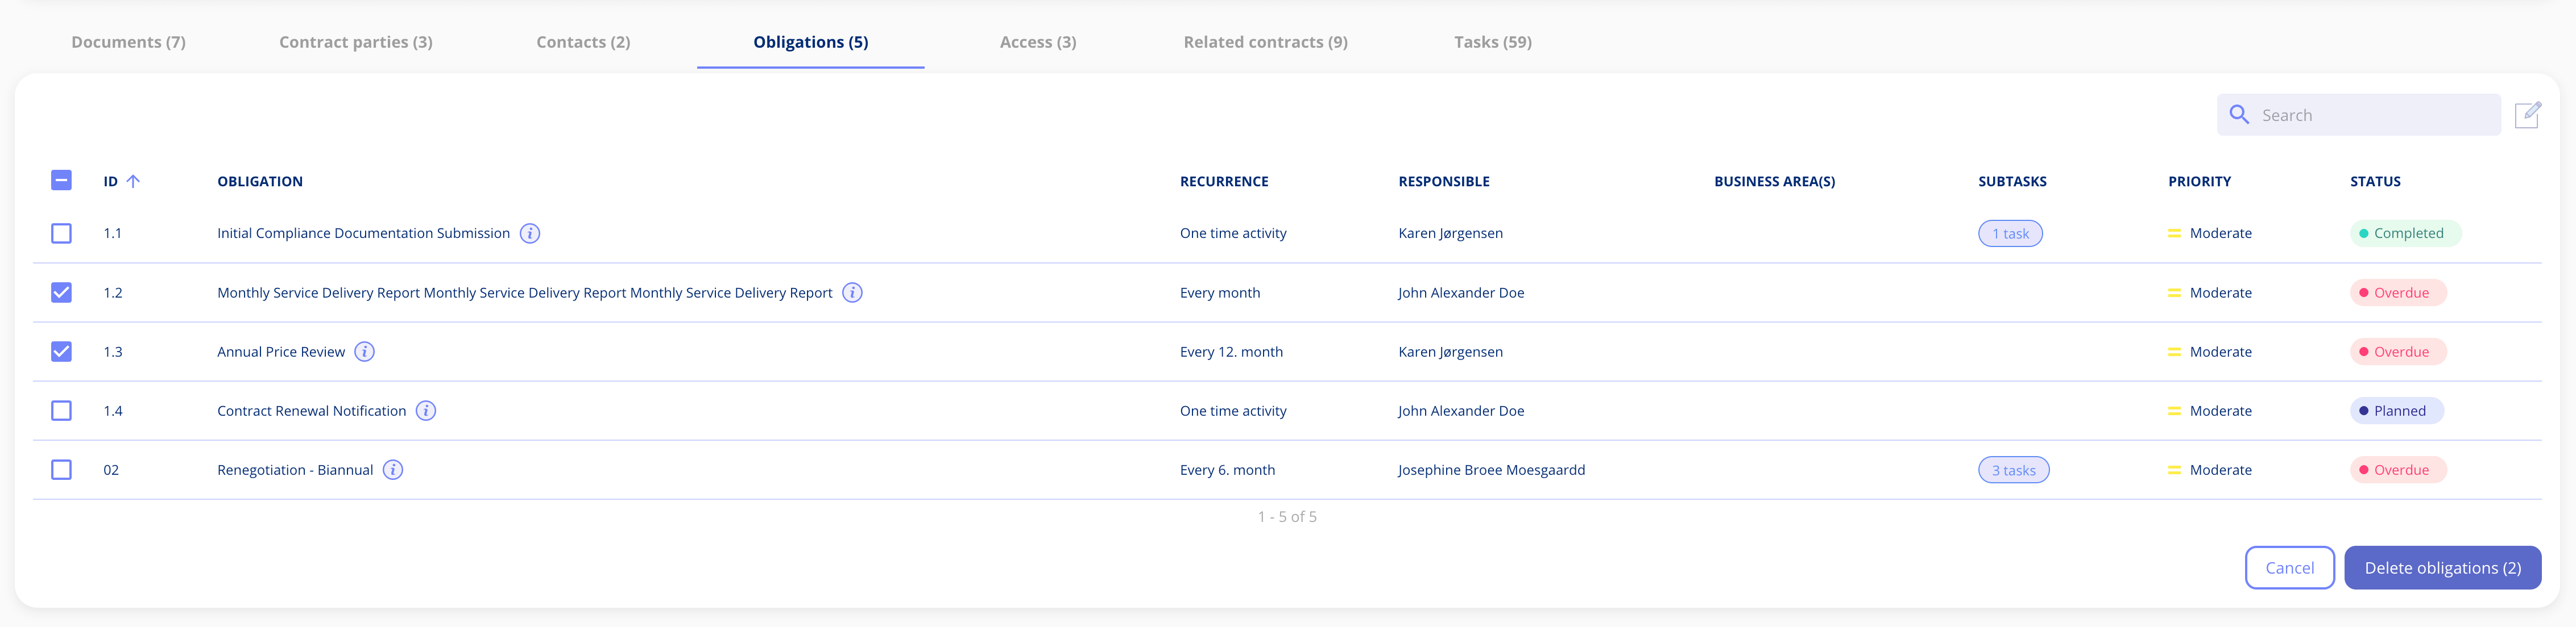Open the Tasks (59) tab

click(1492, 42)
